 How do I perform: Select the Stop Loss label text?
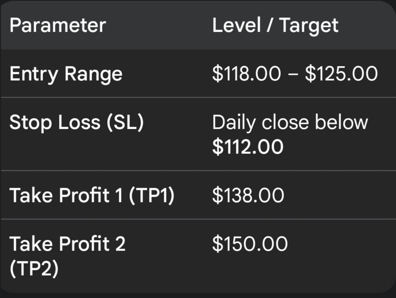click(54, 123)
